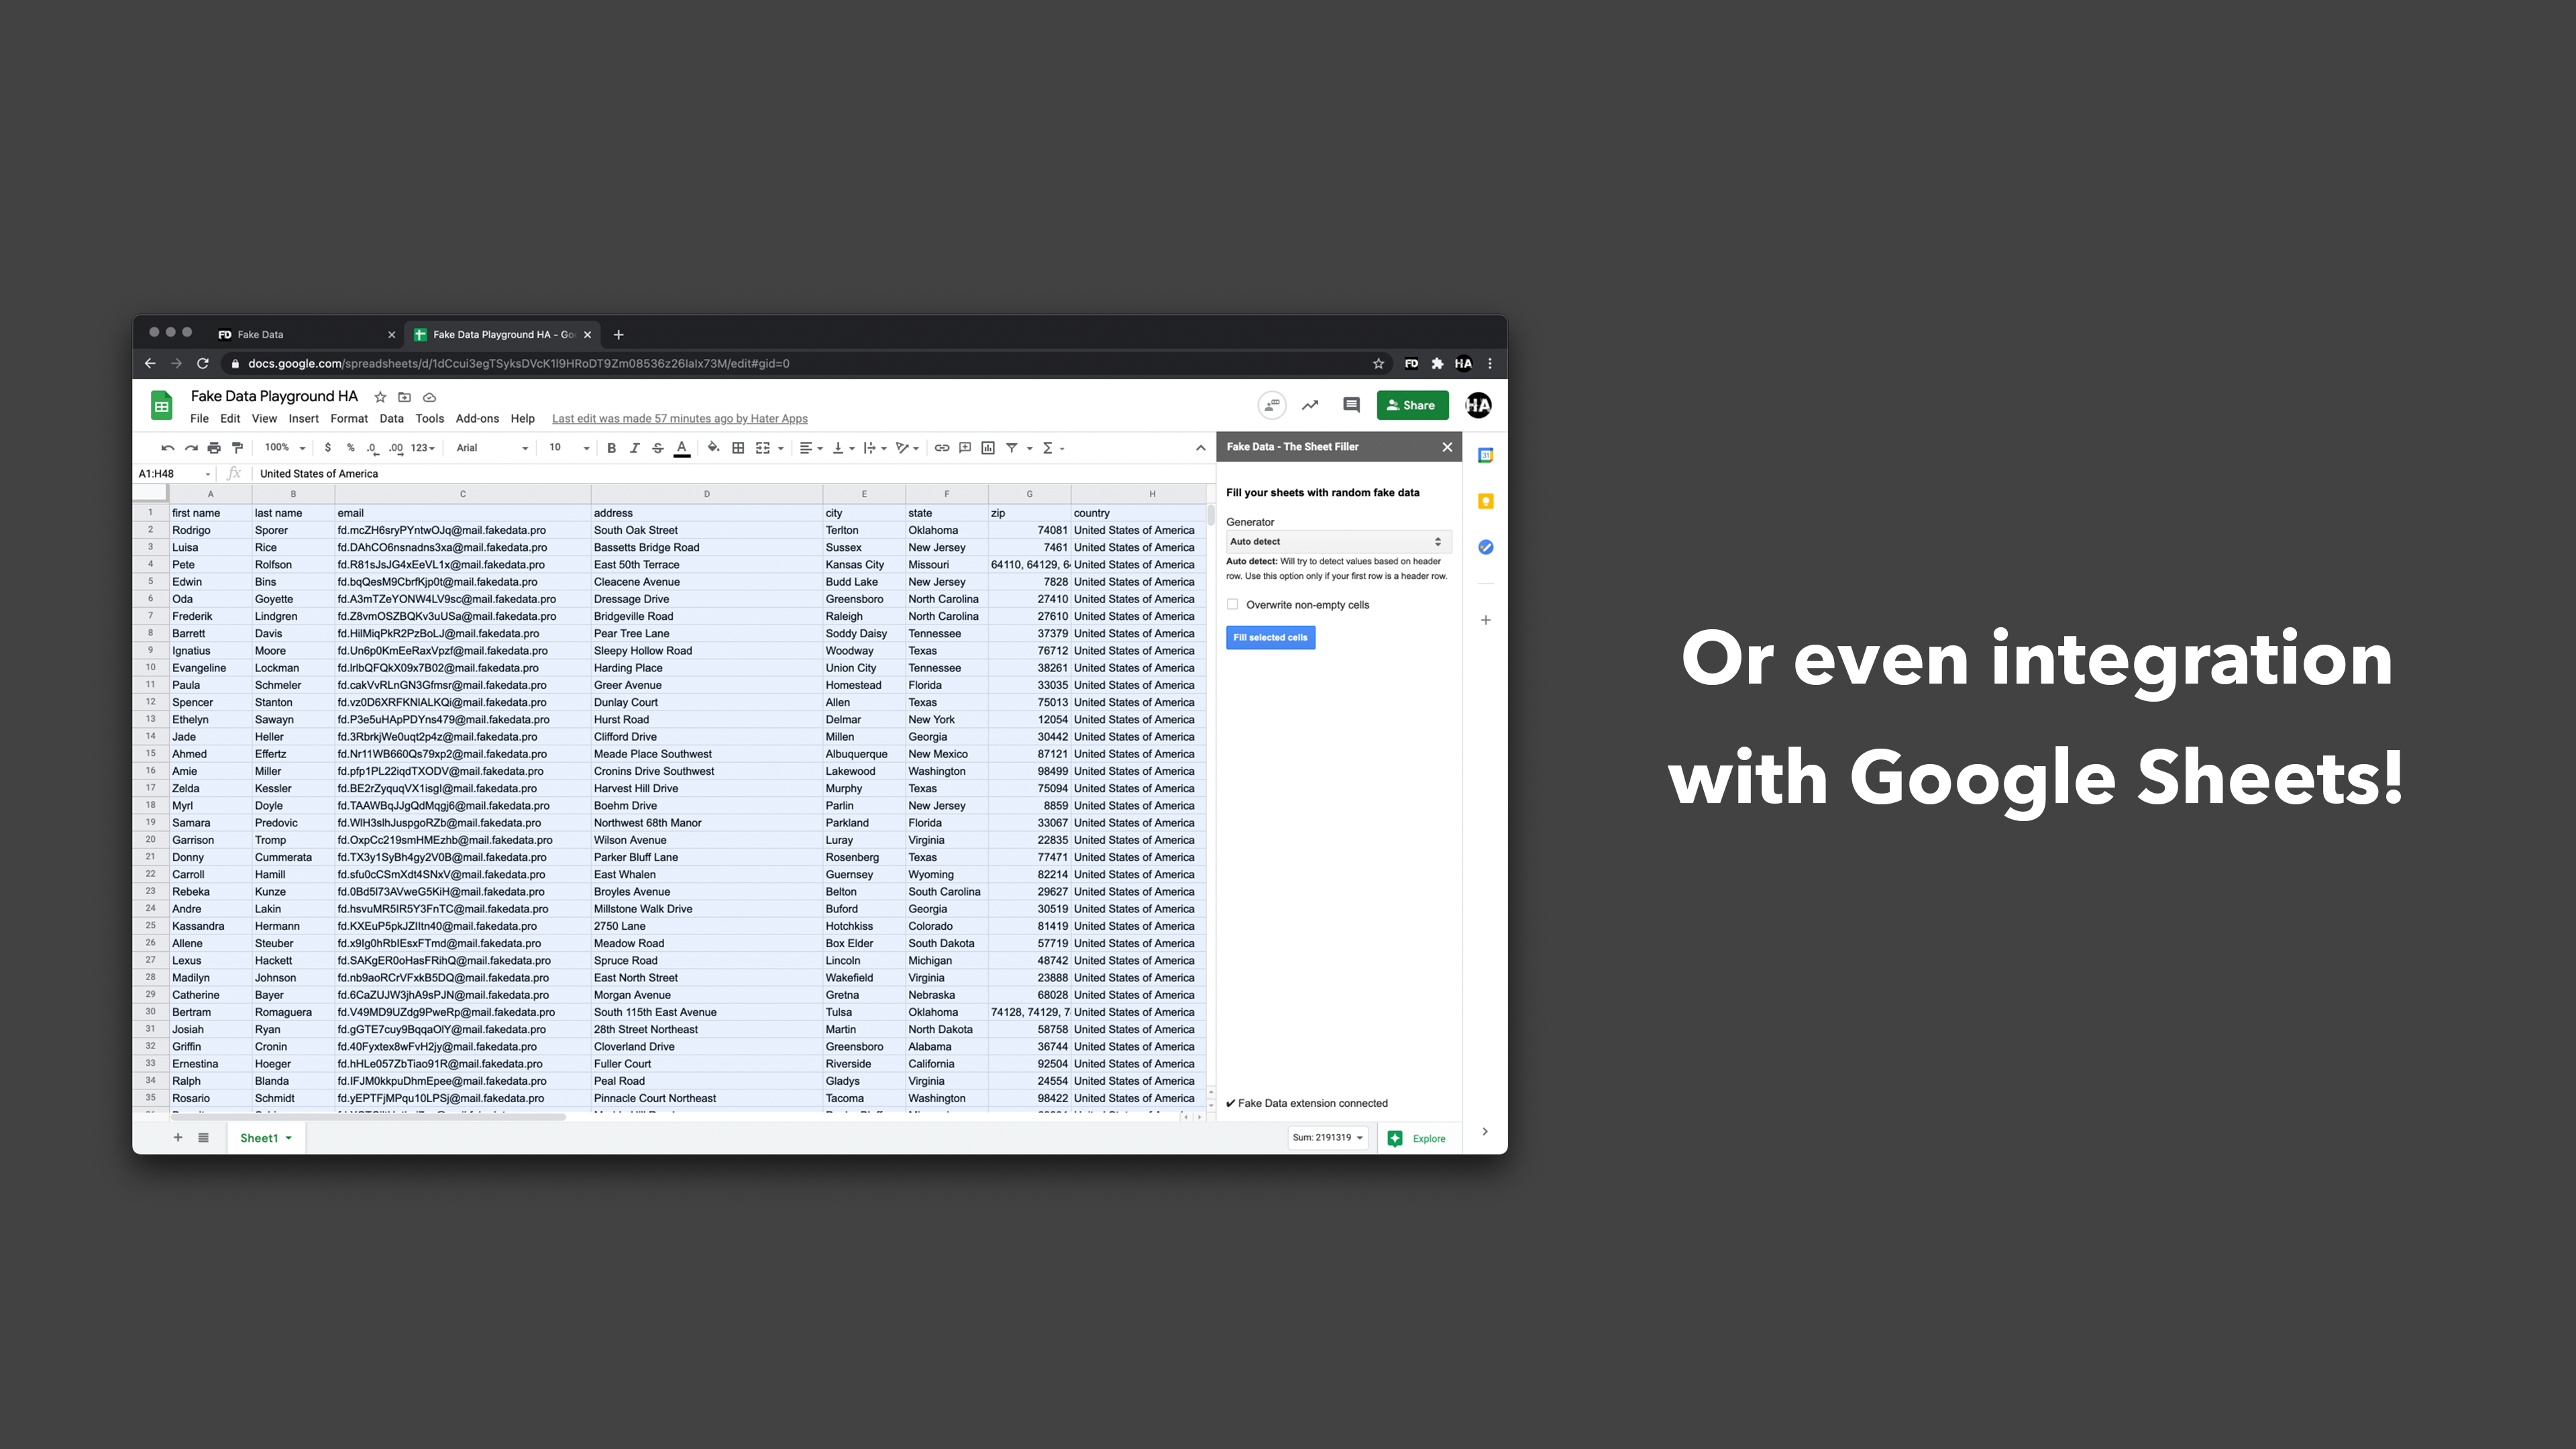Select the paint format tool
Screen dimensions: 2576x1449
pos(237,448)
